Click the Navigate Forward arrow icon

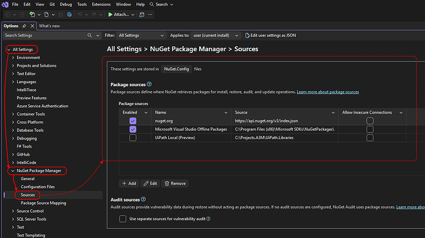tap(22, 15)
